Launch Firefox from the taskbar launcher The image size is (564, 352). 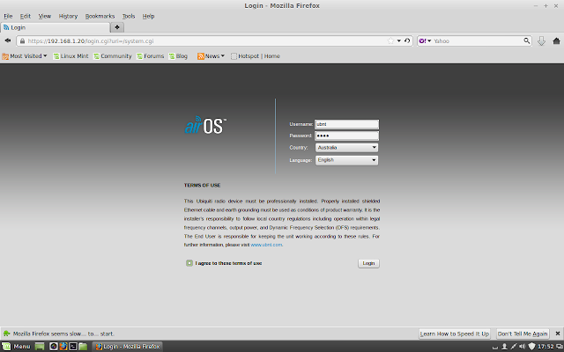tap(63, 346)
